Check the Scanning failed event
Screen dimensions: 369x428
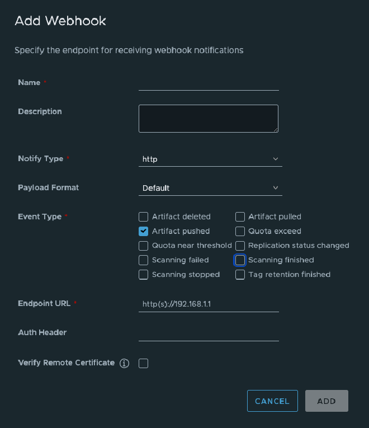click(144, 261)
